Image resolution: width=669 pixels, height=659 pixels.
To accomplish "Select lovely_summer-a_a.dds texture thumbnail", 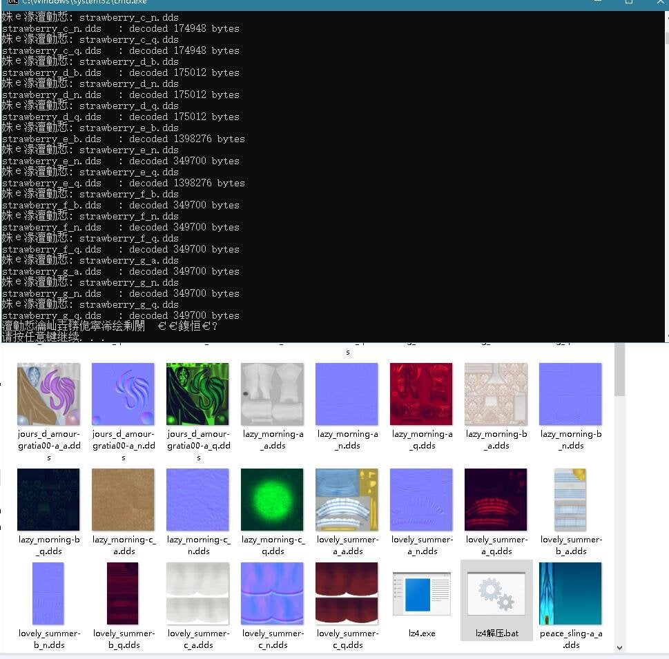I will (x=347, y=500).
